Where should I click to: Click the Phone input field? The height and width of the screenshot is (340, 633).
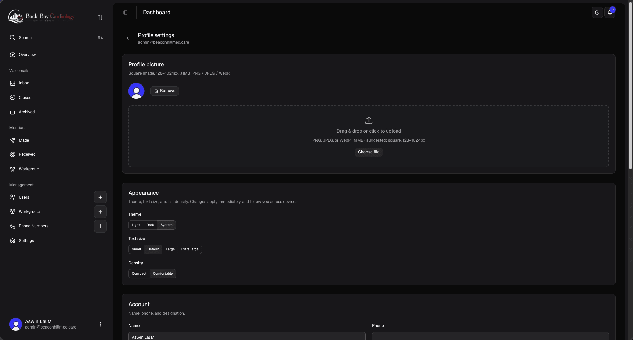point(490,336)
